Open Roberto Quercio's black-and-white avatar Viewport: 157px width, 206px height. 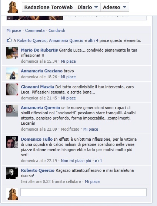coord(12,173)
